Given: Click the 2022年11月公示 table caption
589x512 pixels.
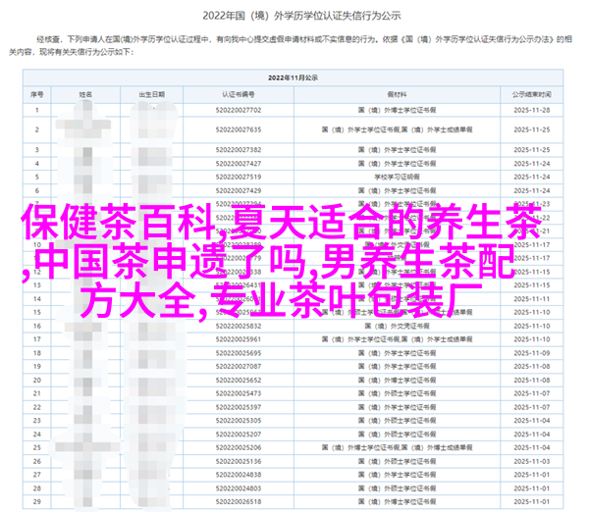Looking at the screenshot, I should tap(294, 77).
